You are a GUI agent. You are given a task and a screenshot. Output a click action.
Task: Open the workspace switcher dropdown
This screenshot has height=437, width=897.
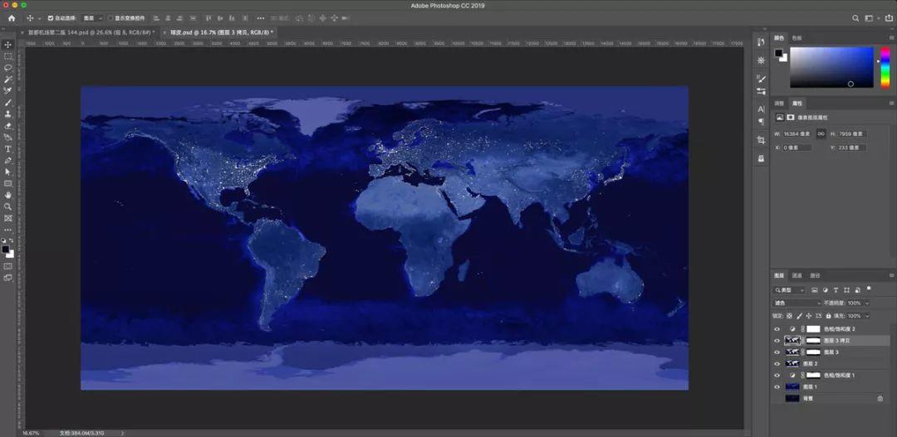coord(872,18)
